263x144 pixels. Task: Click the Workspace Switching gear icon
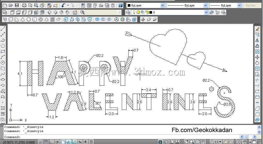pos(238,142)
